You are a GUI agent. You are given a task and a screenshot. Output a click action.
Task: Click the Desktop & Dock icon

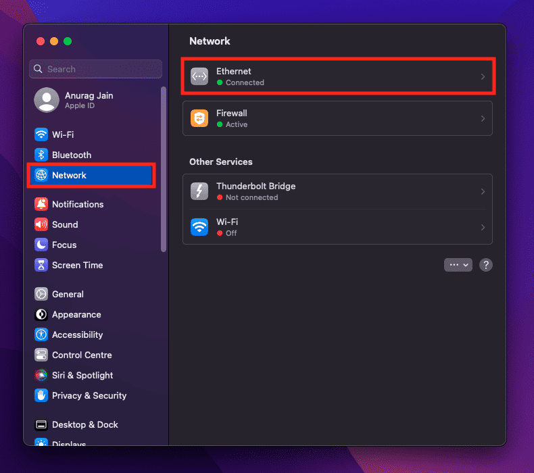41,424
